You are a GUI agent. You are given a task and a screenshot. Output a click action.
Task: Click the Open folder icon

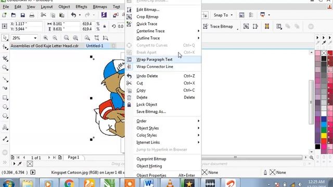(14, 15)
